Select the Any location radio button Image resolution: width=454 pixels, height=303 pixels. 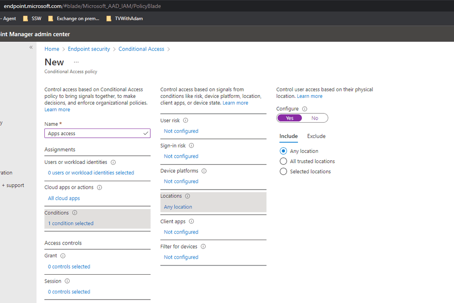(x=283, y=151)
